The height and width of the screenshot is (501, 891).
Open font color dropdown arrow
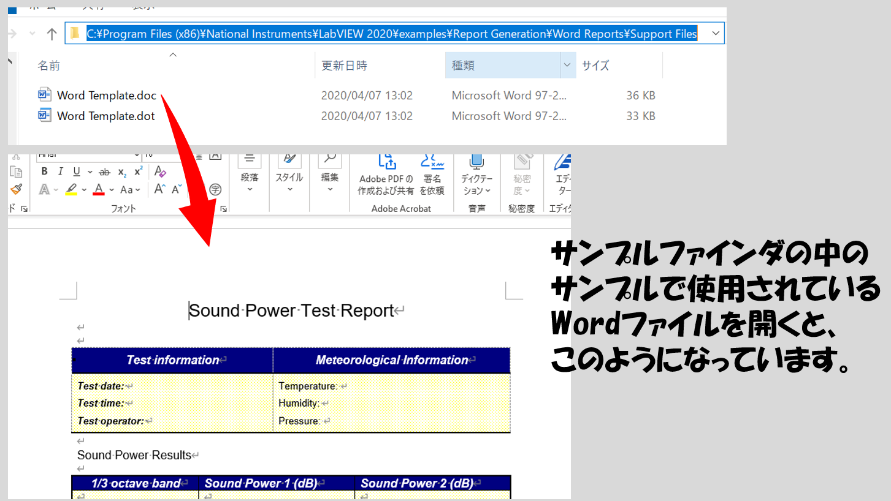pos(112,190)
